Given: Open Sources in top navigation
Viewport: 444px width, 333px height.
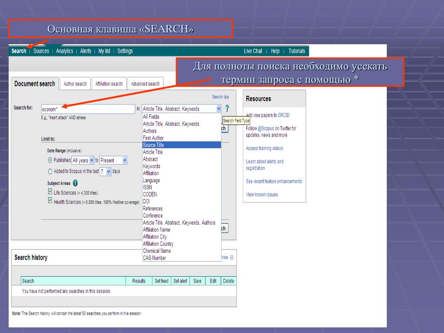Looking at the screenshot, I should (x=41, y=51).
